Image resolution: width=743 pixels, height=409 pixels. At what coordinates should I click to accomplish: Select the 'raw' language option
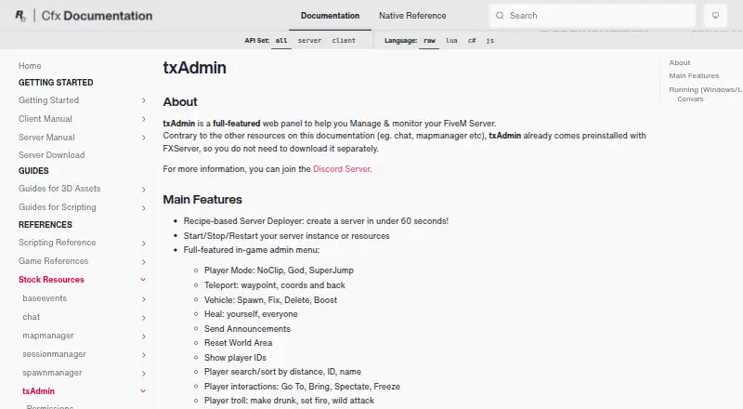coord(429,41)
